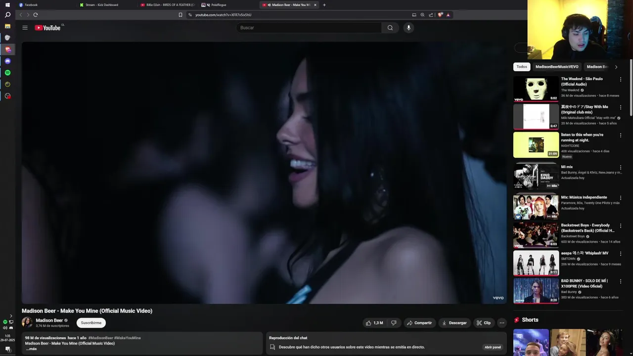Open the more actions three-dot menu
Viewport: 633px width, 356px height.
[x=501, y=323]
